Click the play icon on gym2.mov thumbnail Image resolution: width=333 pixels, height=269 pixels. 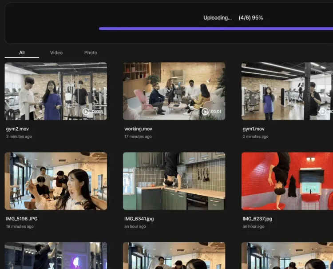click(86, 112)
